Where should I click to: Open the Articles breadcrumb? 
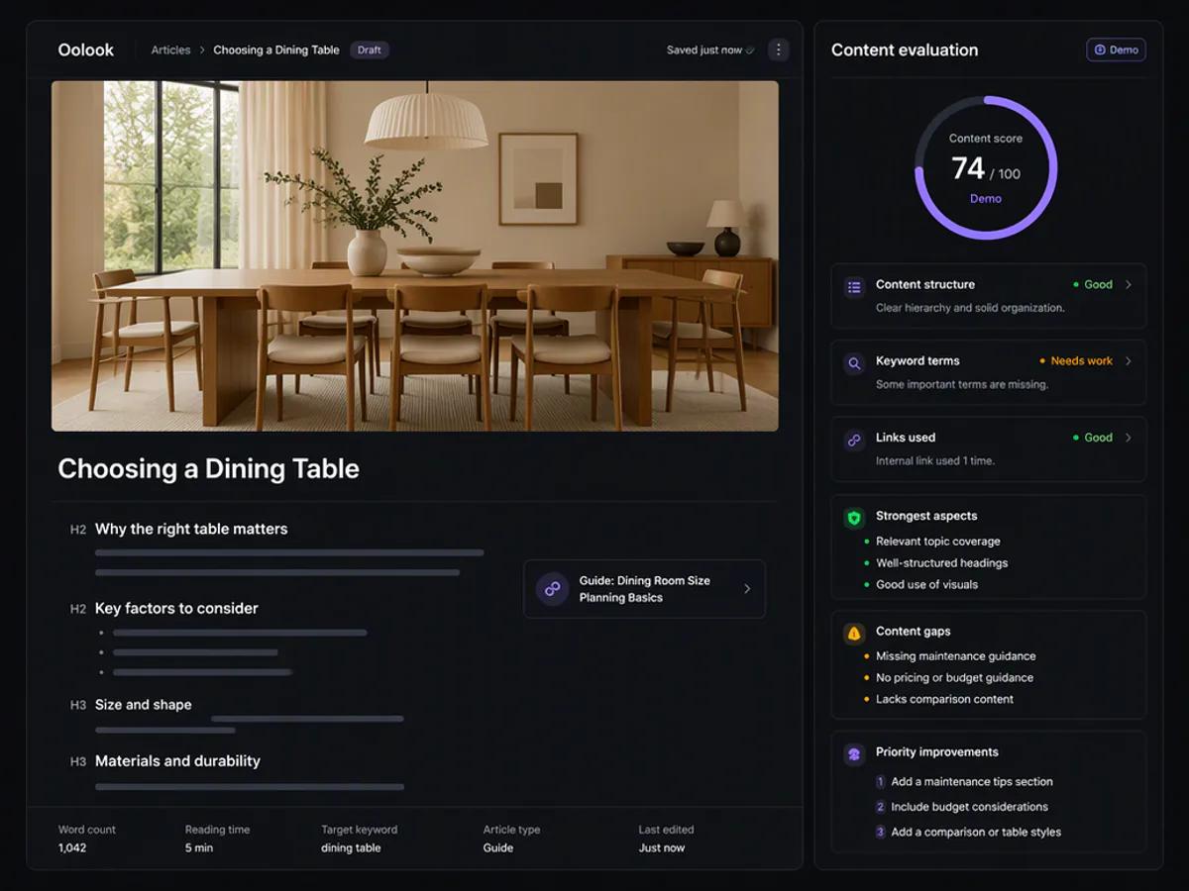pyautogui.click(x=170, y=49)
